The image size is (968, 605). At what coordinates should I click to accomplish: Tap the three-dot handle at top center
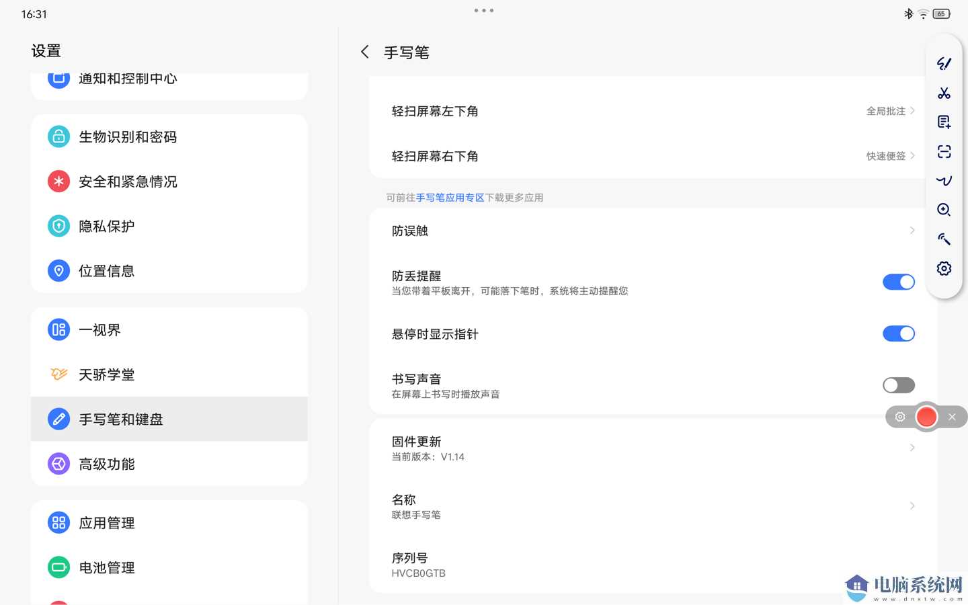coord(484,10)
